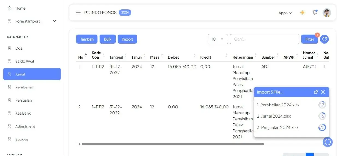
Task: Click the Coa sidebar person icon
Action: 10,48
